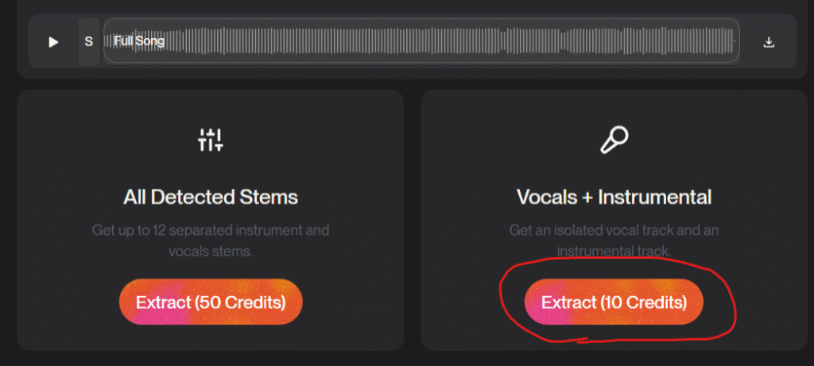This screenshot has height=366, width=814.
Task: Solo the Full Song track with S
Action: (x=88, y=41)
